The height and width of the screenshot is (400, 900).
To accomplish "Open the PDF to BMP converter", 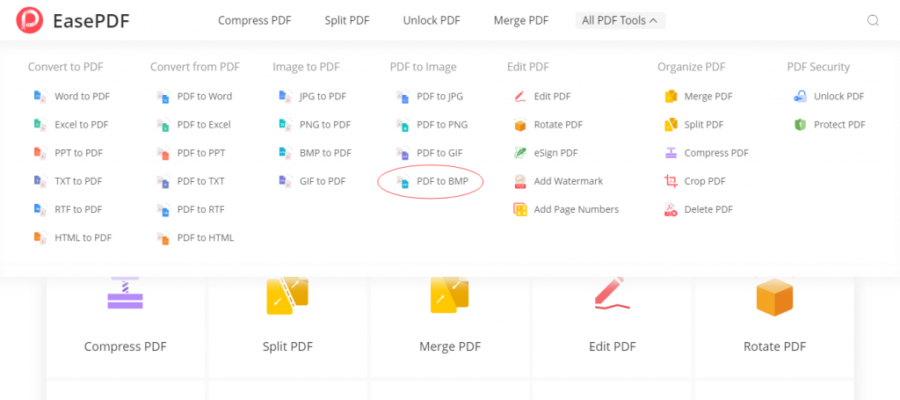I will (442, 181).
